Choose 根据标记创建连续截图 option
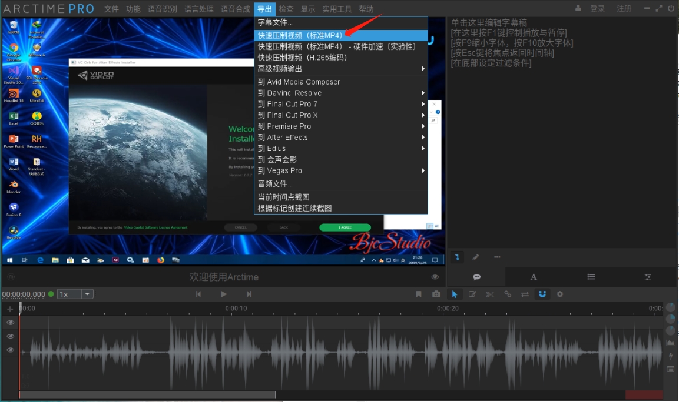 (341, 209)
